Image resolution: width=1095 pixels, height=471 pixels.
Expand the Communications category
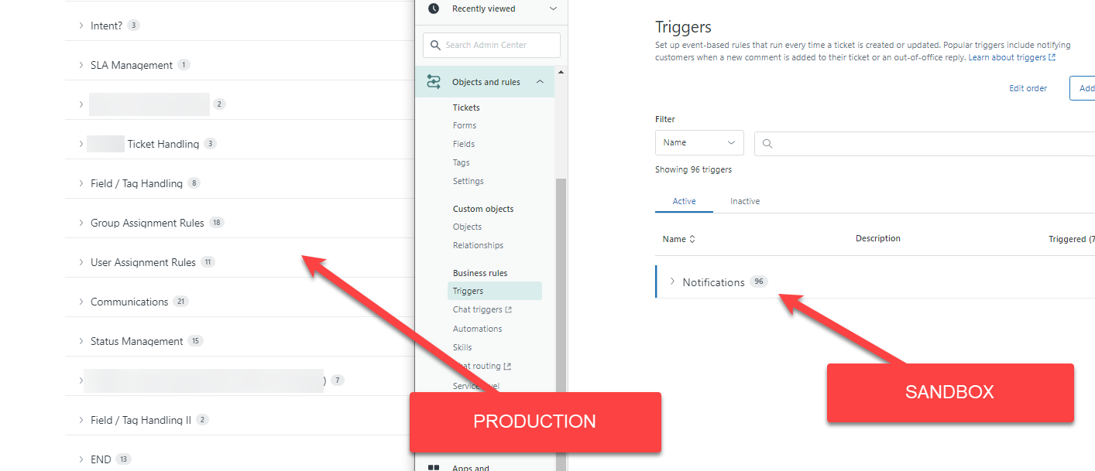coord(81,302)
